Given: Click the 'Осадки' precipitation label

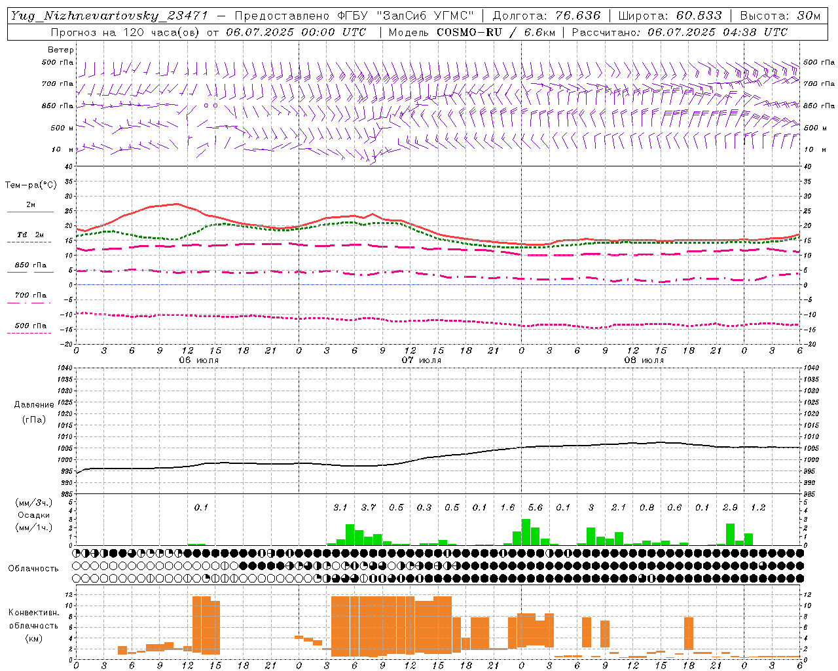Looking at the screenshot, I should coord(33,515).
